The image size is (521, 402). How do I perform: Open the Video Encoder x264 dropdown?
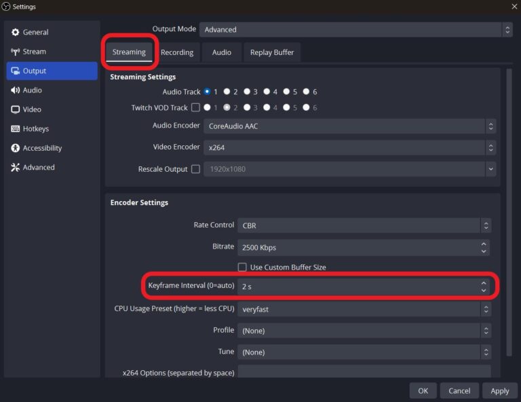(x=350, y=147)
